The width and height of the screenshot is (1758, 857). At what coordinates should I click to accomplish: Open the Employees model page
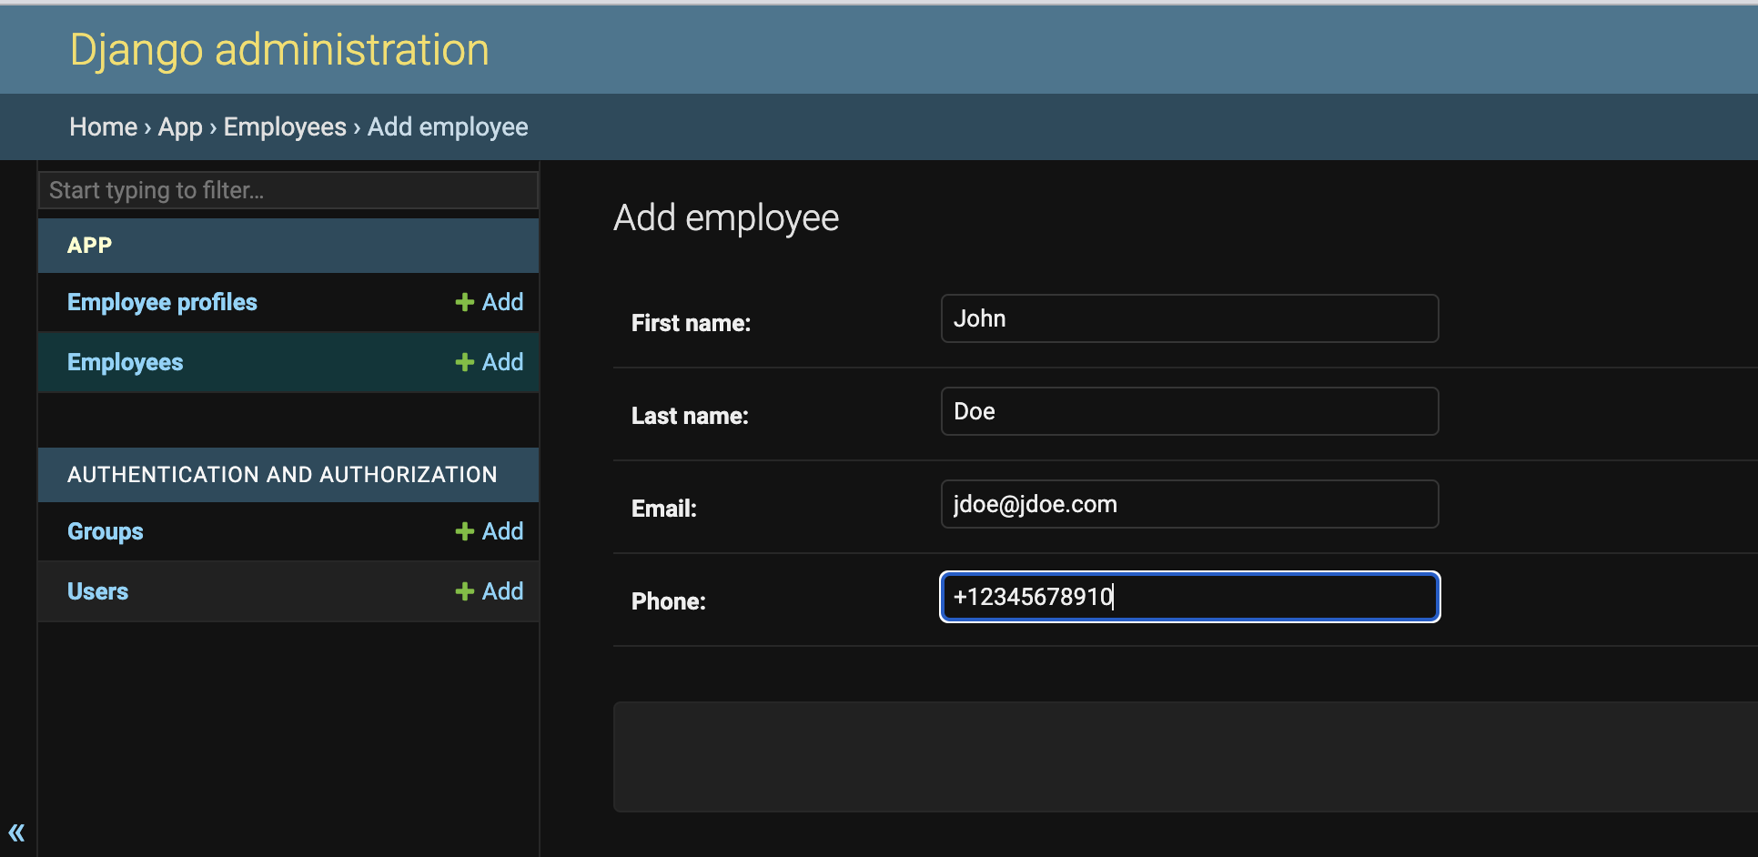point(125,361)
